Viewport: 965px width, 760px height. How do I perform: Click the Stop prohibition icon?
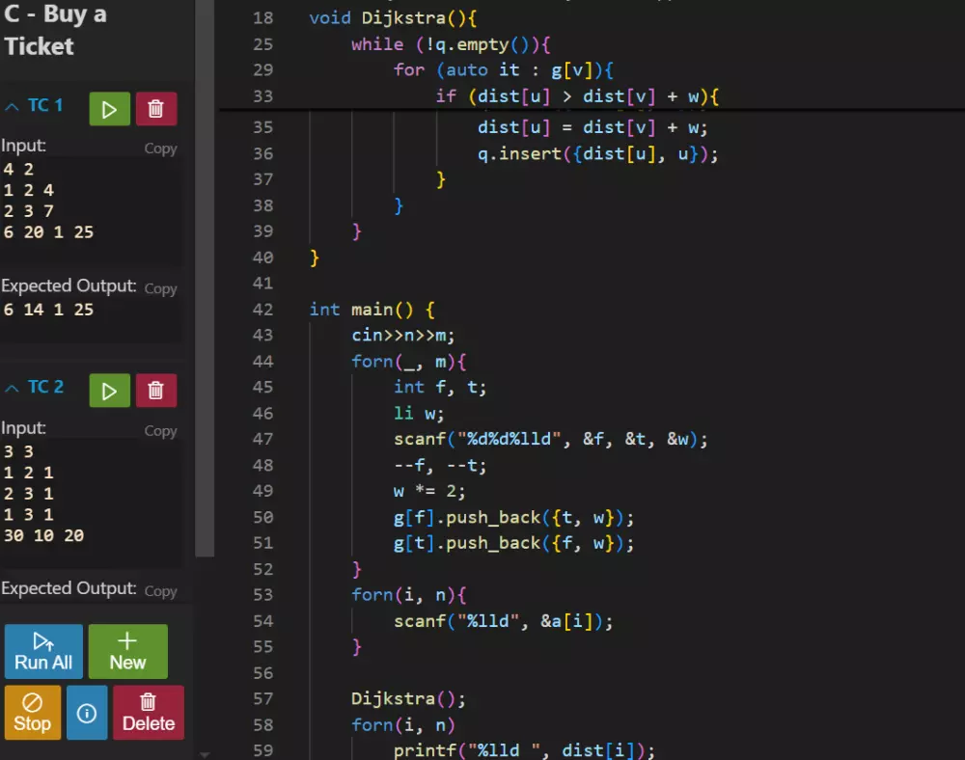[x=32, y=701]
